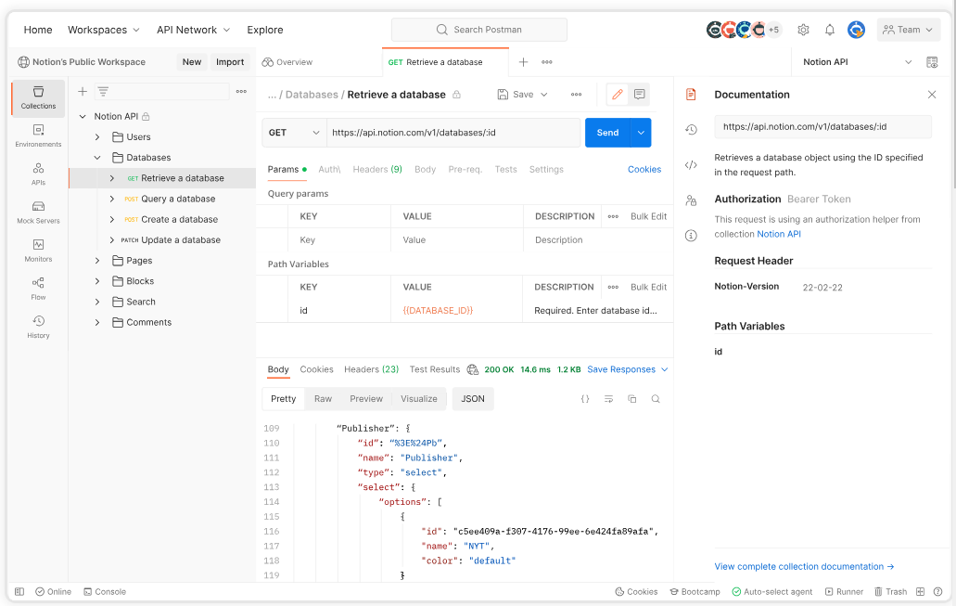Screen dimensions: 956x606
Task: Open Mock Servers in the sidebar
Action: (38, 213)
